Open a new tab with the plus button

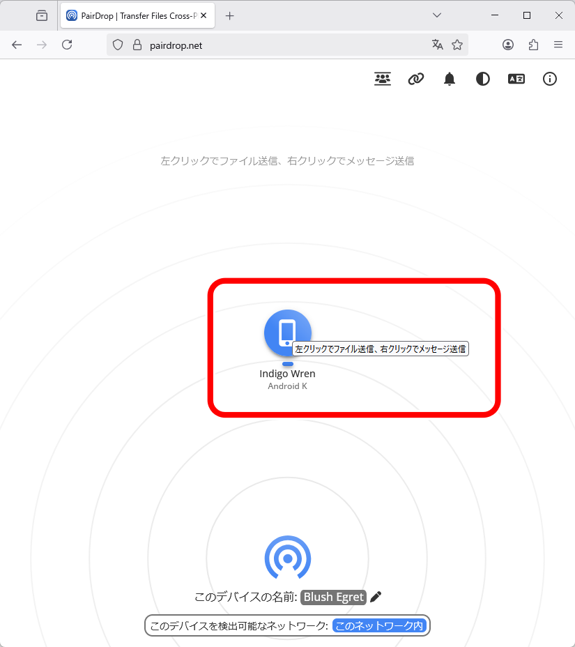click(230, 15)
